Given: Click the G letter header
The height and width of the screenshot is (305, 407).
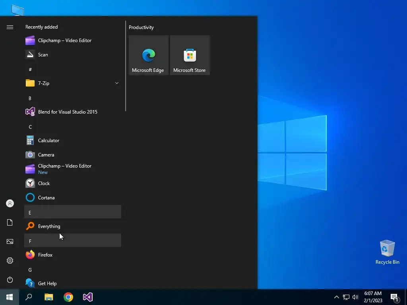Looking at the screenshot, I should tap(73, 270).
